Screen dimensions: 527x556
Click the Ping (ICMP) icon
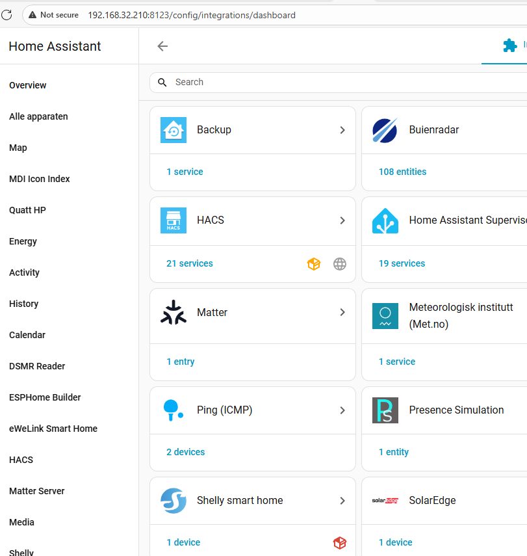pos(174,410)
